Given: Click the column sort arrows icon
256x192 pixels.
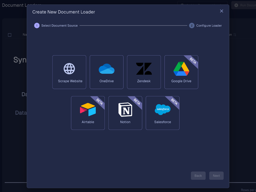Looking at the screenshot, I should pyautogui.click(x=234, y=35).
